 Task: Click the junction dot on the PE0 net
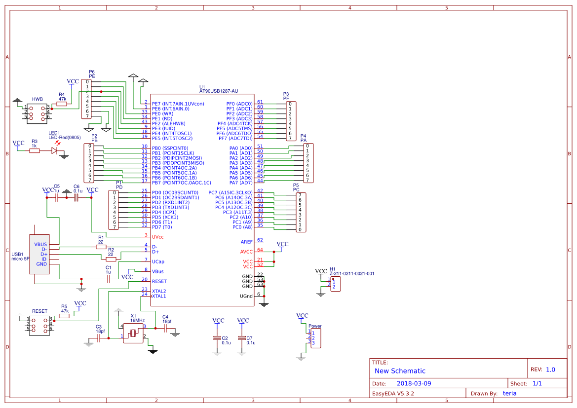(101, 92)
